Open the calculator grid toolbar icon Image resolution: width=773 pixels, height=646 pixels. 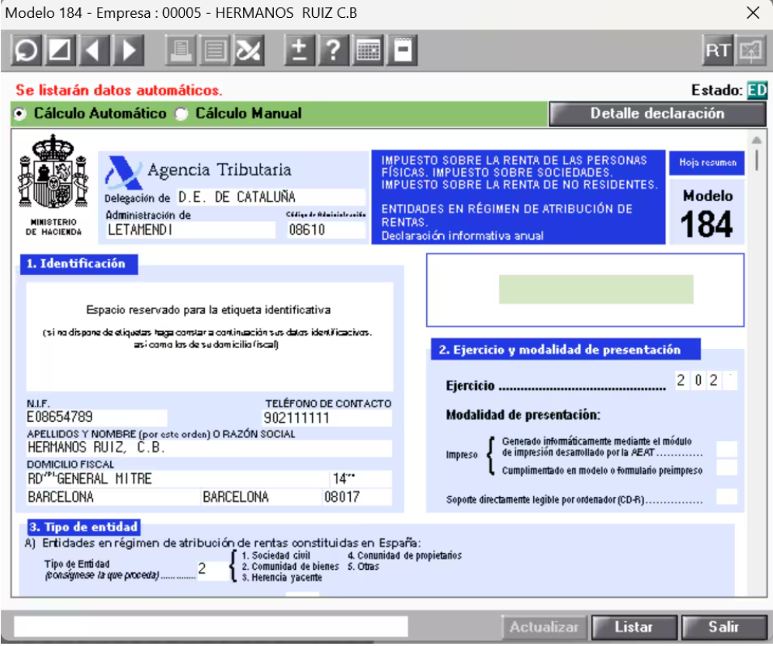pos(367,51)
